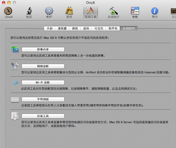The height and width of the screenshot is (148, 176).
Task: Minimize the window with yellow button
Action: pos(9,2)
